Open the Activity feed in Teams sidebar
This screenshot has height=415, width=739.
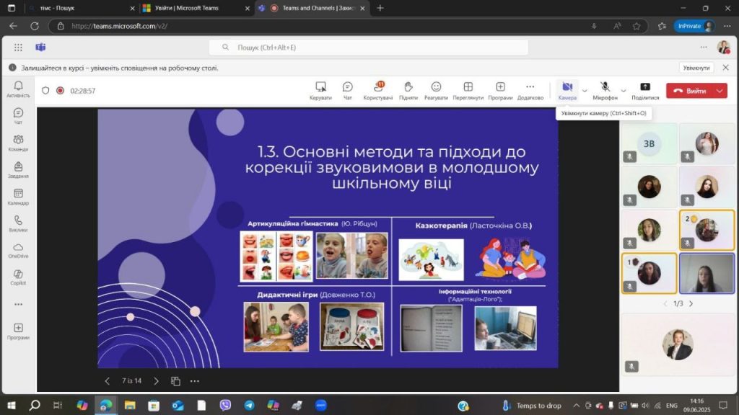[x=18, y=89]
